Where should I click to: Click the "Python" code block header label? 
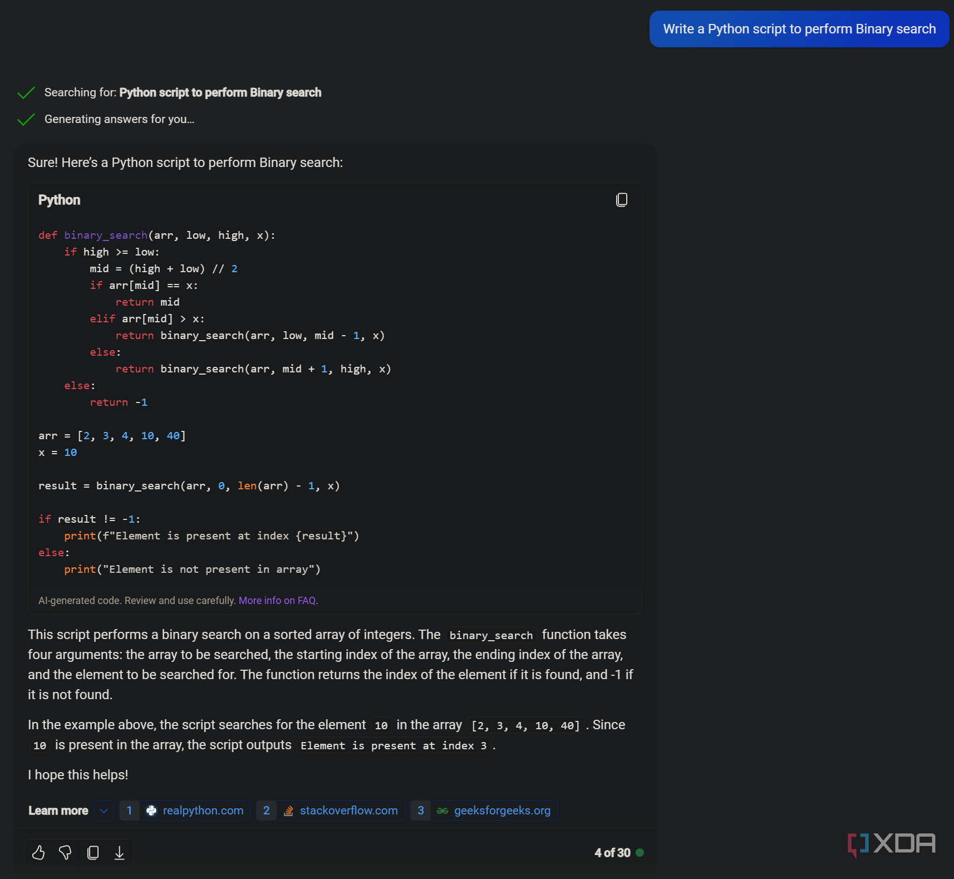tap(59, 200)
